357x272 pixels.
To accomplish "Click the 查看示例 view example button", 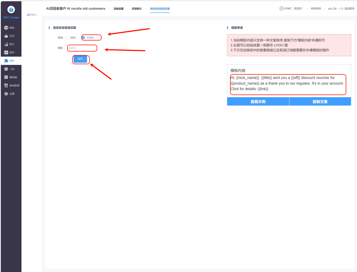I will [258, 102].
